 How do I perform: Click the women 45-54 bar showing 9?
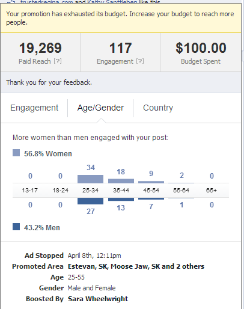point(151,182)
